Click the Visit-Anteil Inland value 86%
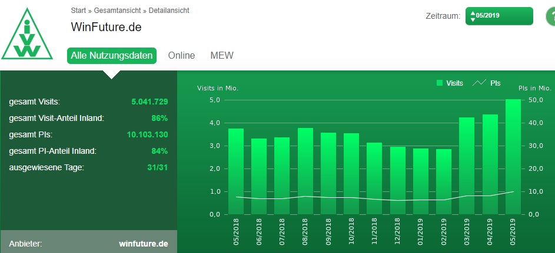The width and height of the screenshot is (555, 253). [159, 118]
